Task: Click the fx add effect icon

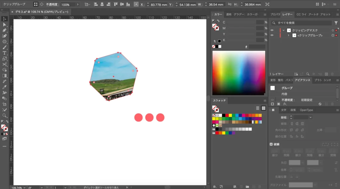Action: pyautogui.click(x=285, y=104)
